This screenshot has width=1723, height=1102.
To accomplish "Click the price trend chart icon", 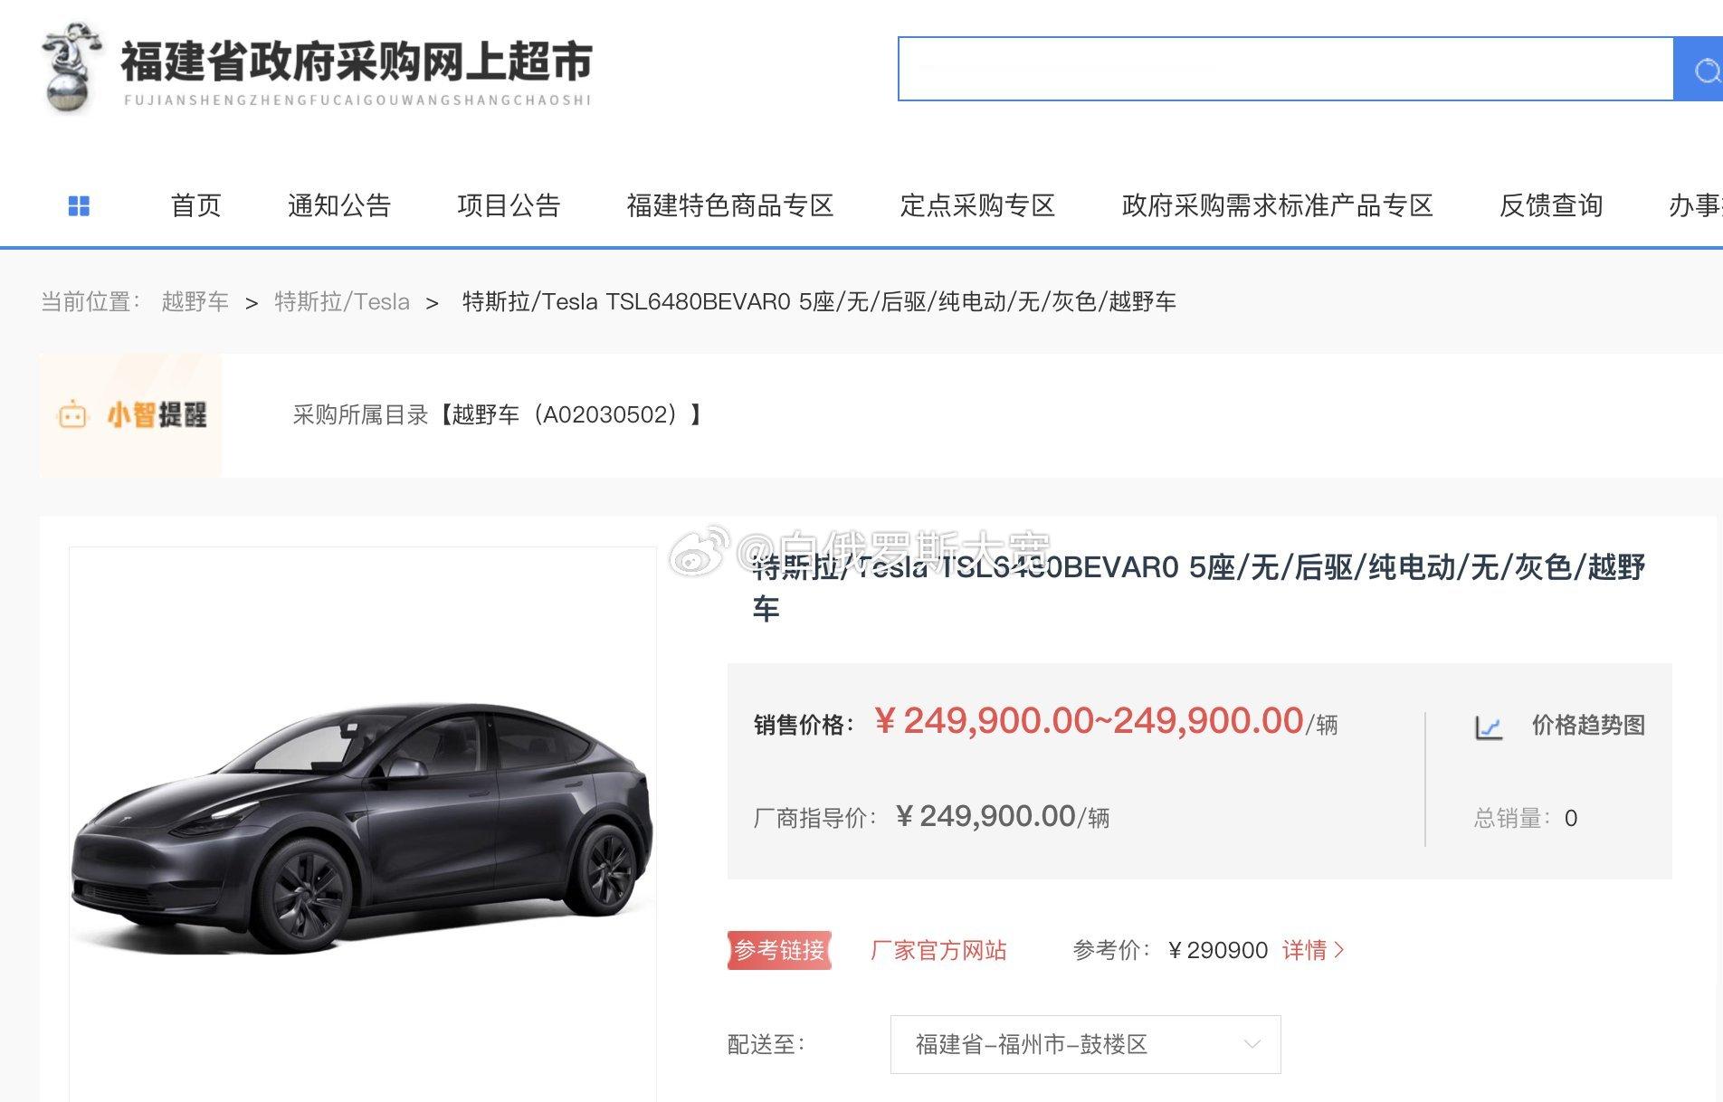I will tap(1489, 727).
